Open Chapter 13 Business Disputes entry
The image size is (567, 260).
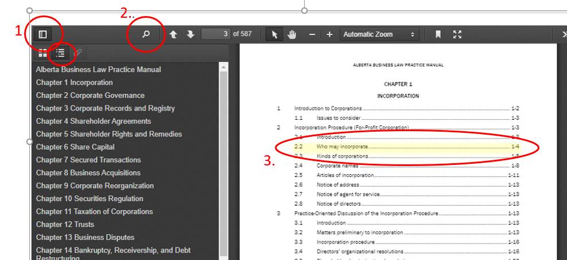(x=85, y=237)
